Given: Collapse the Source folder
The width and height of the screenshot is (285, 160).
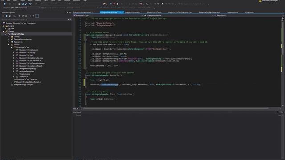Looking at the screenshot, I should pyautogui.click(x=8, y=44).
